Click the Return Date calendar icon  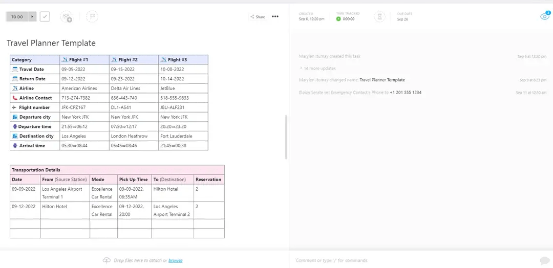(x=15, y=79)
